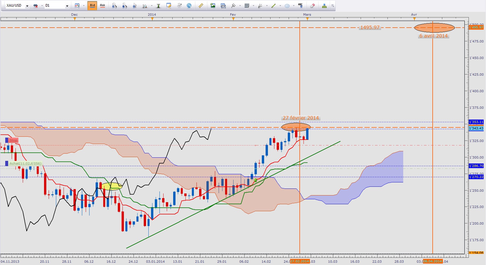Click the 1'400.00 price scale label
Screen dimensions: 486x265
click(x=476, y=91)
